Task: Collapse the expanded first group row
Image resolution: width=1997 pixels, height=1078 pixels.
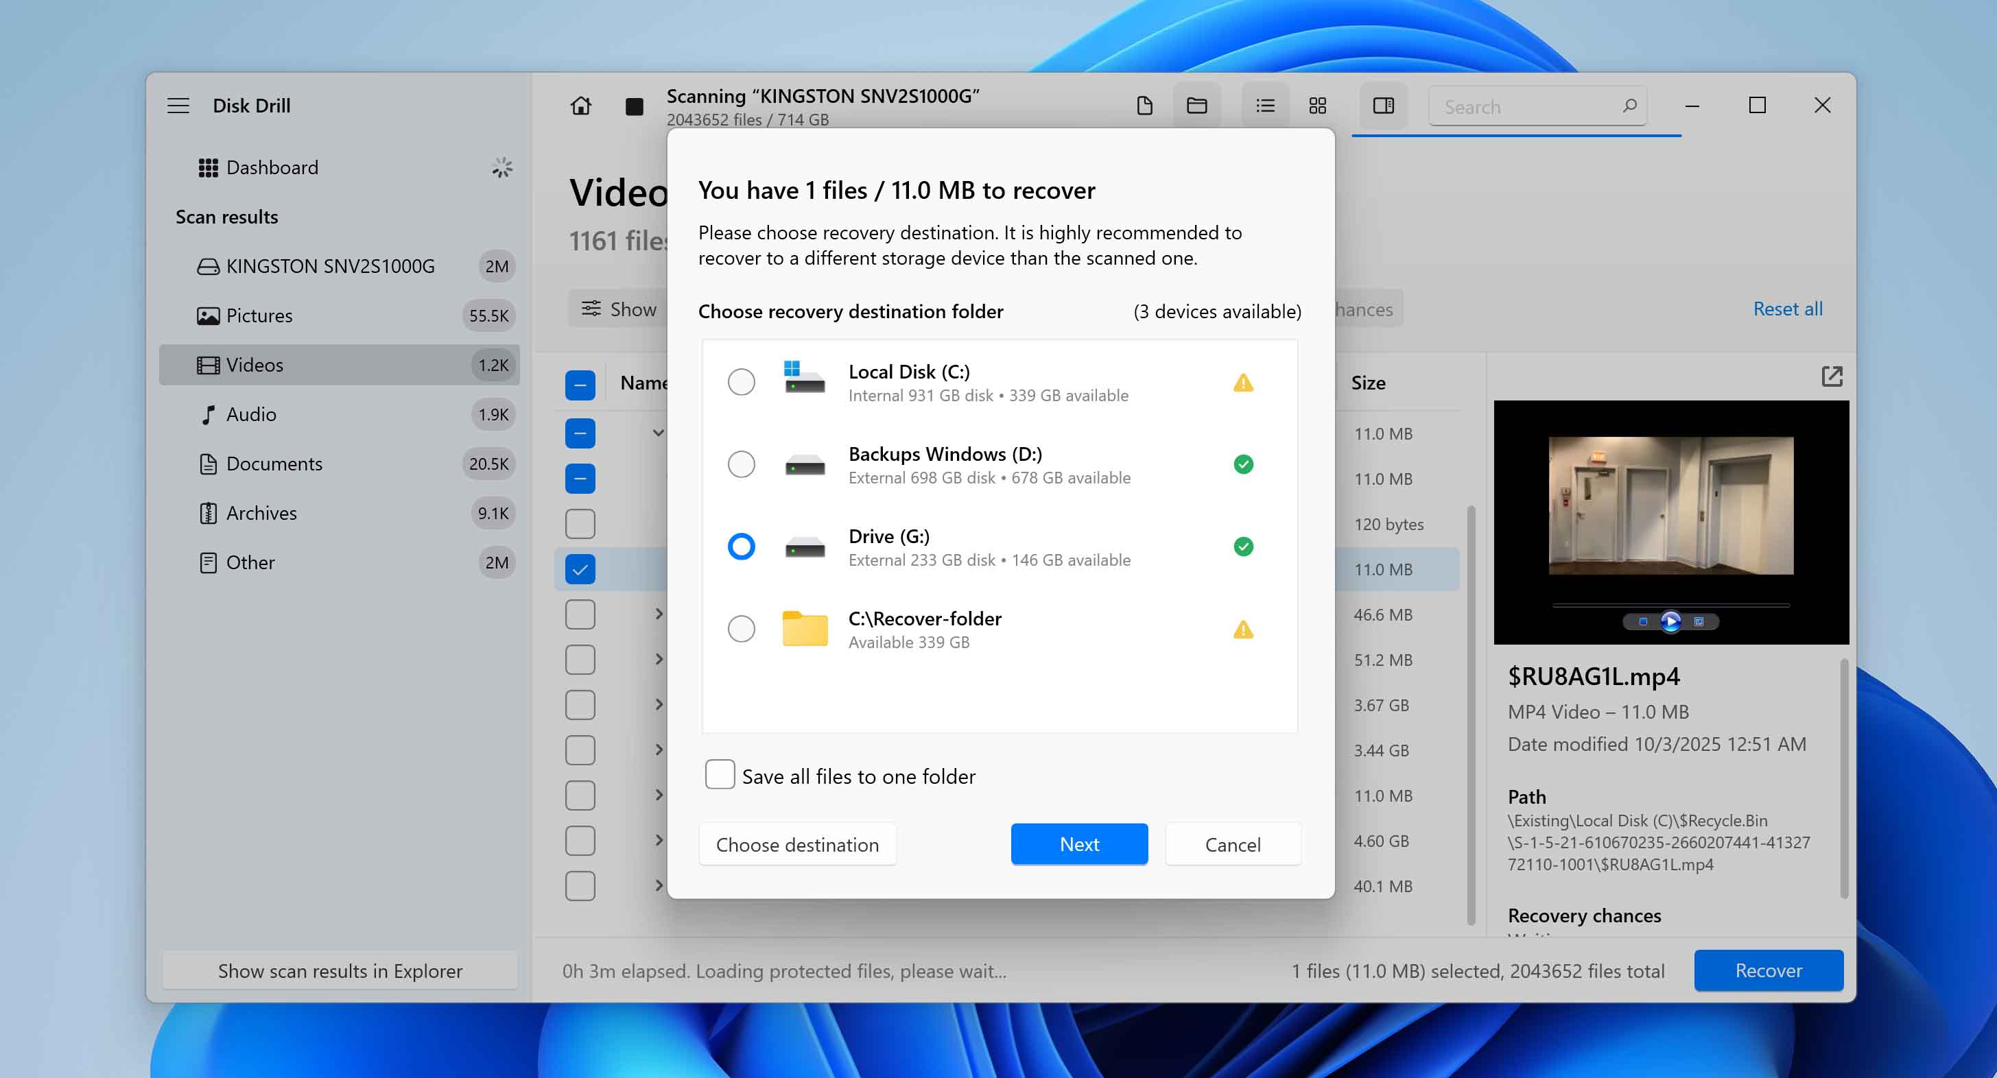Action: 658,433
